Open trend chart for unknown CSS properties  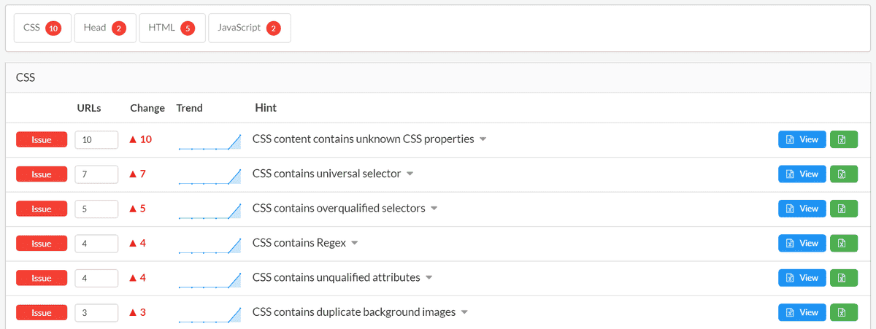[210, 142]
